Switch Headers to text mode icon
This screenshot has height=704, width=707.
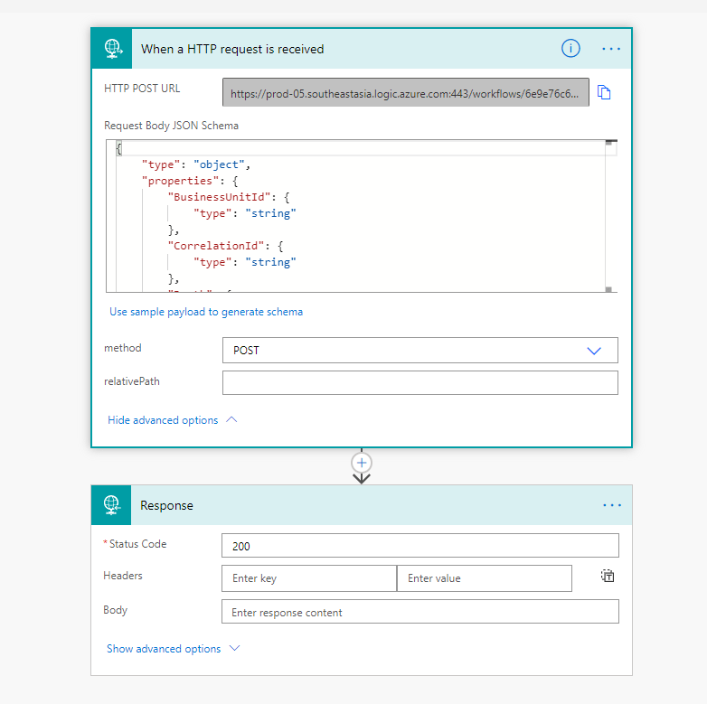click(608, 576)
